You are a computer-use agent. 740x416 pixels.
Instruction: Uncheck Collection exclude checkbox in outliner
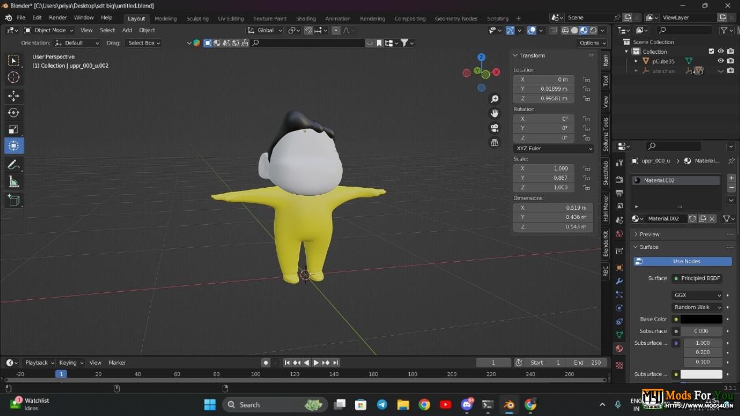click(711, 51)
